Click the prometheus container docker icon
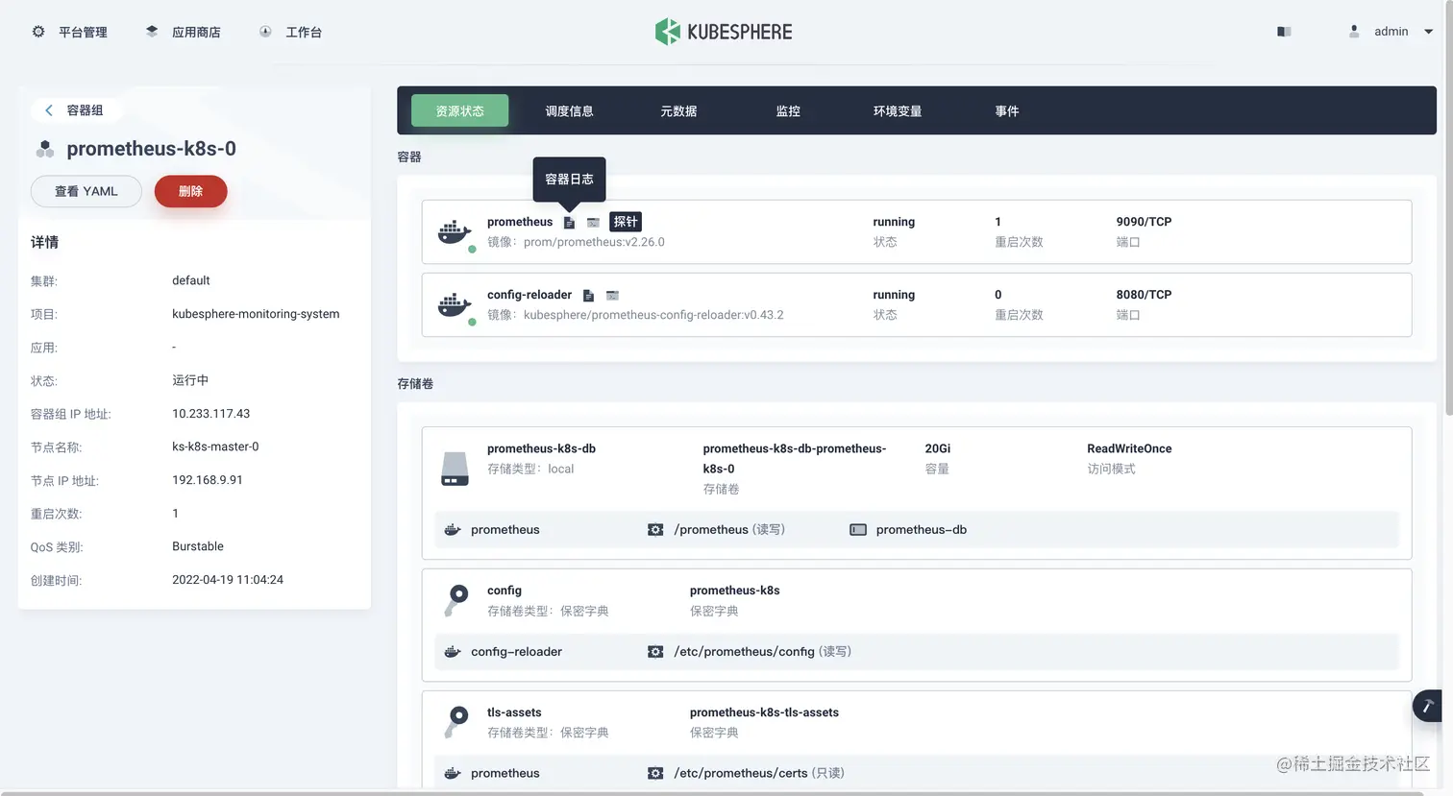Viewport: 1453px width, 796px height. click(455, 232)
